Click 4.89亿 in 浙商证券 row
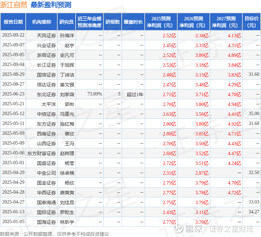 tap(234, 55)
